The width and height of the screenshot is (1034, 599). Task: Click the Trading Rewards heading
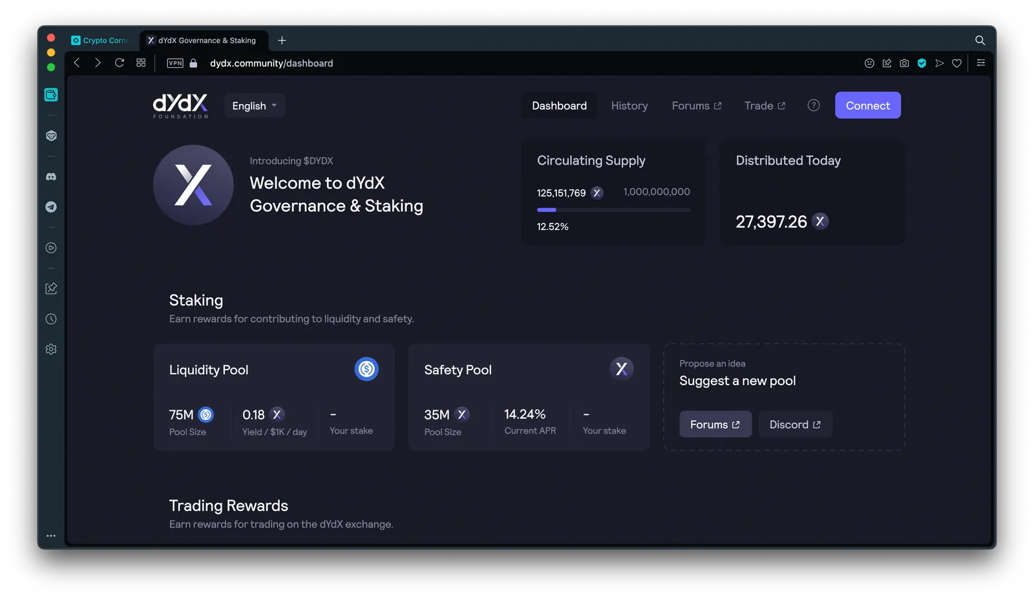[229, 505]
